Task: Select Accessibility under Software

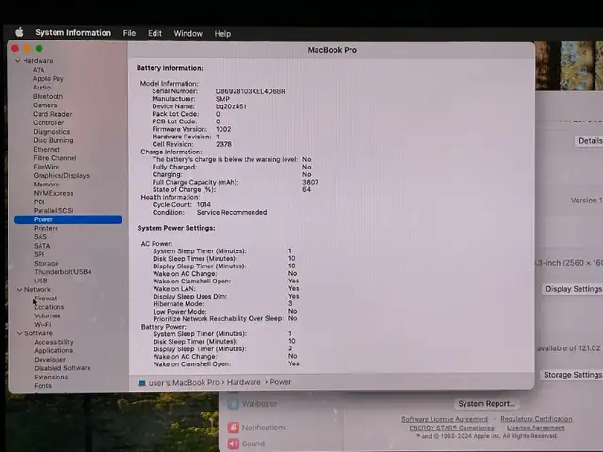Action: coord(54,342)
